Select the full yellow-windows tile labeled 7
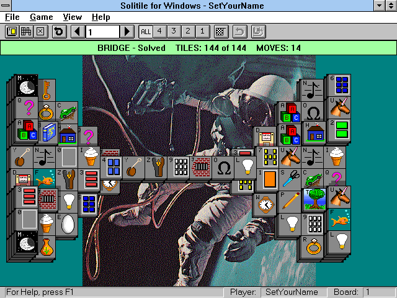This screenshot has width=397, height=298. point(268,157)
